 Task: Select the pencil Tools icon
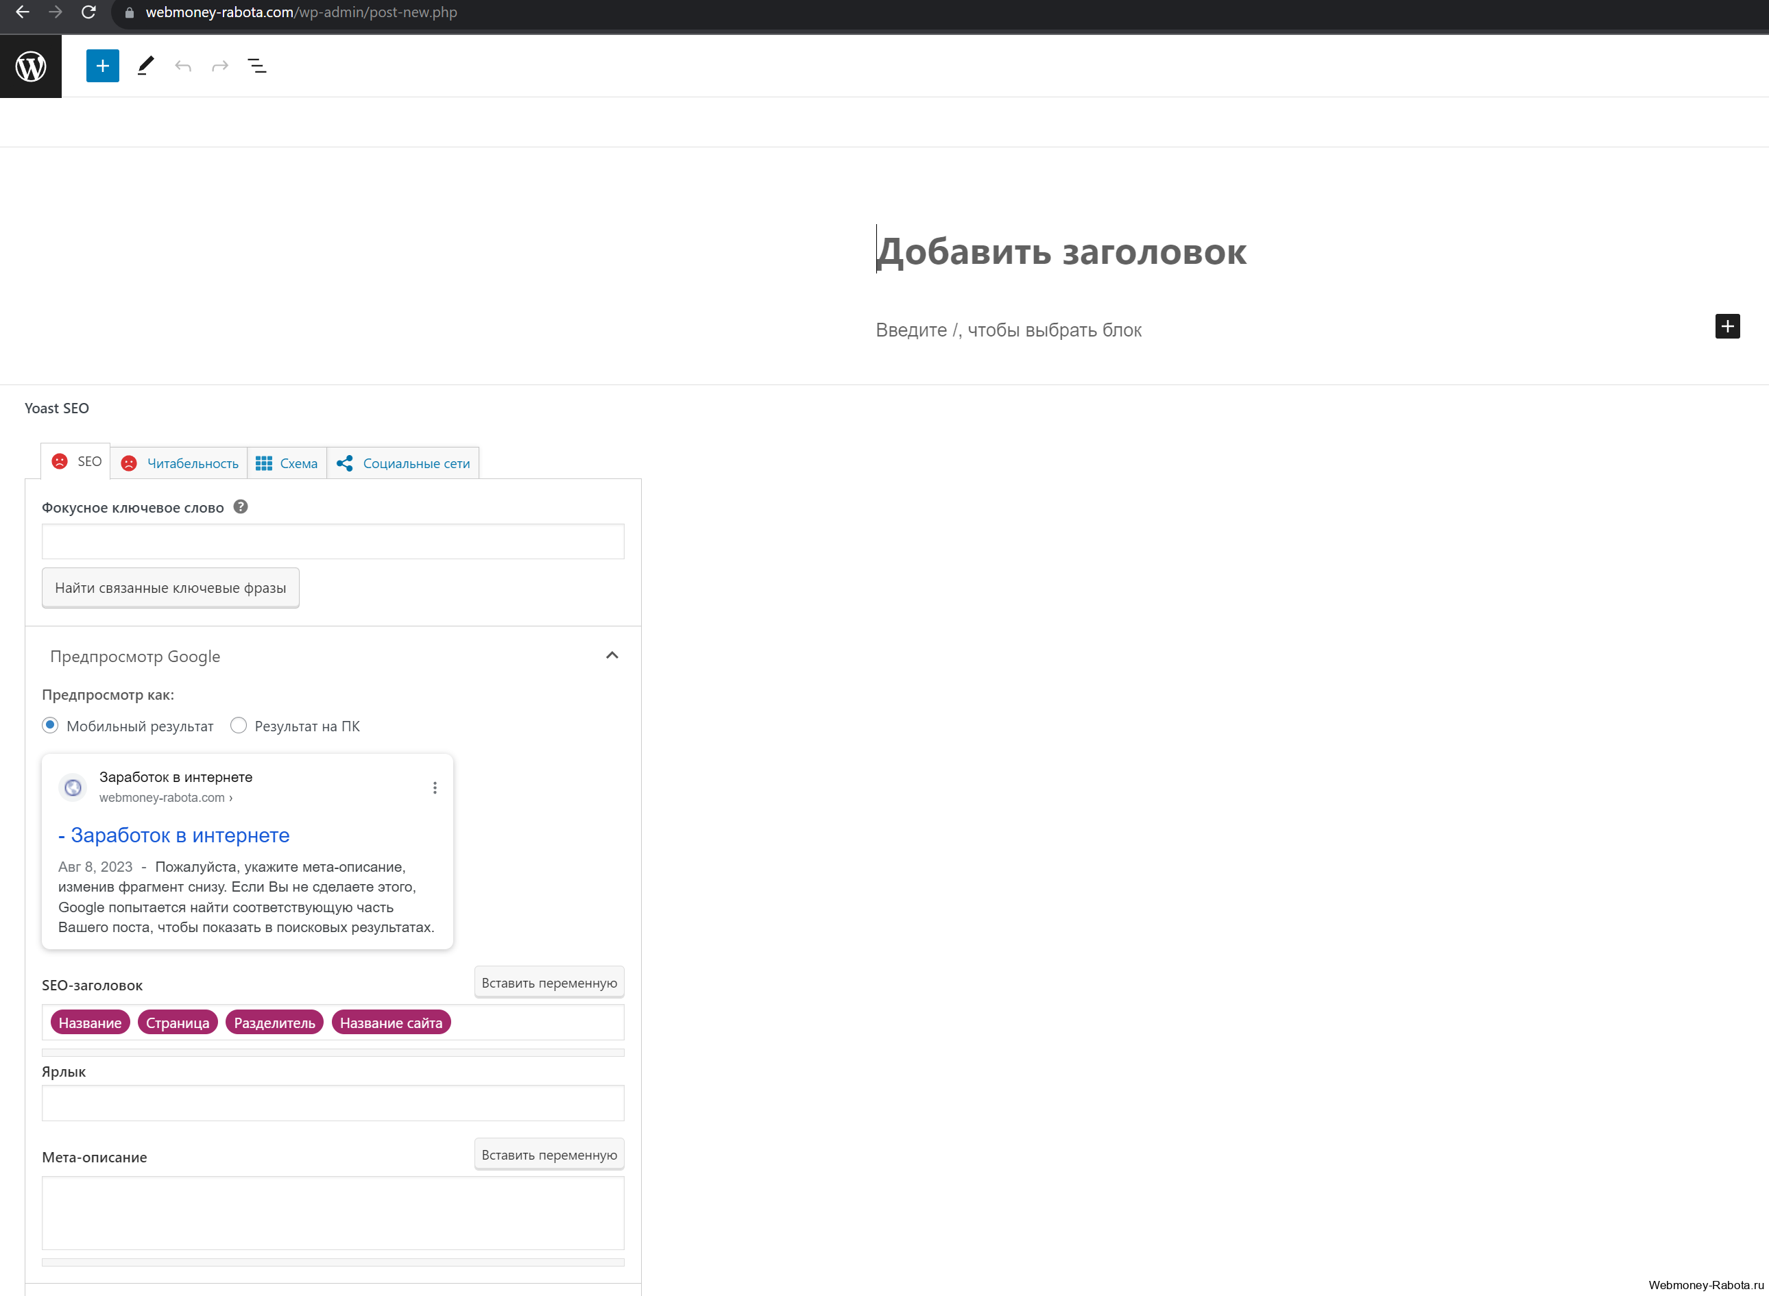[145, 66]
